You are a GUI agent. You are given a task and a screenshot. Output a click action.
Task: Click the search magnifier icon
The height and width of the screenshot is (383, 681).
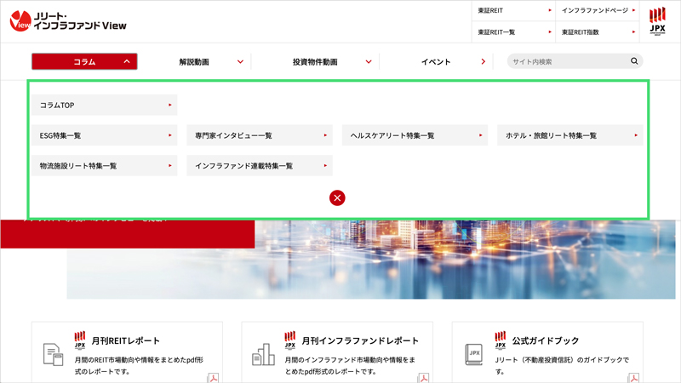pos(634,61)
